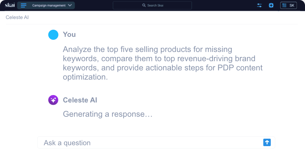This screenshot has width=305, height=166.
Task: Click the Generating a response status text
Action: pyautogui.click(x=108, y=114)
